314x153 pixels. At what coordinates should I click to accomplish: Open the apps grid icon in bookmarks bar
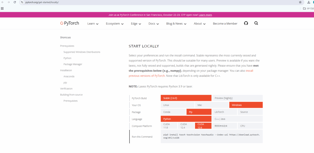(2, 8)
